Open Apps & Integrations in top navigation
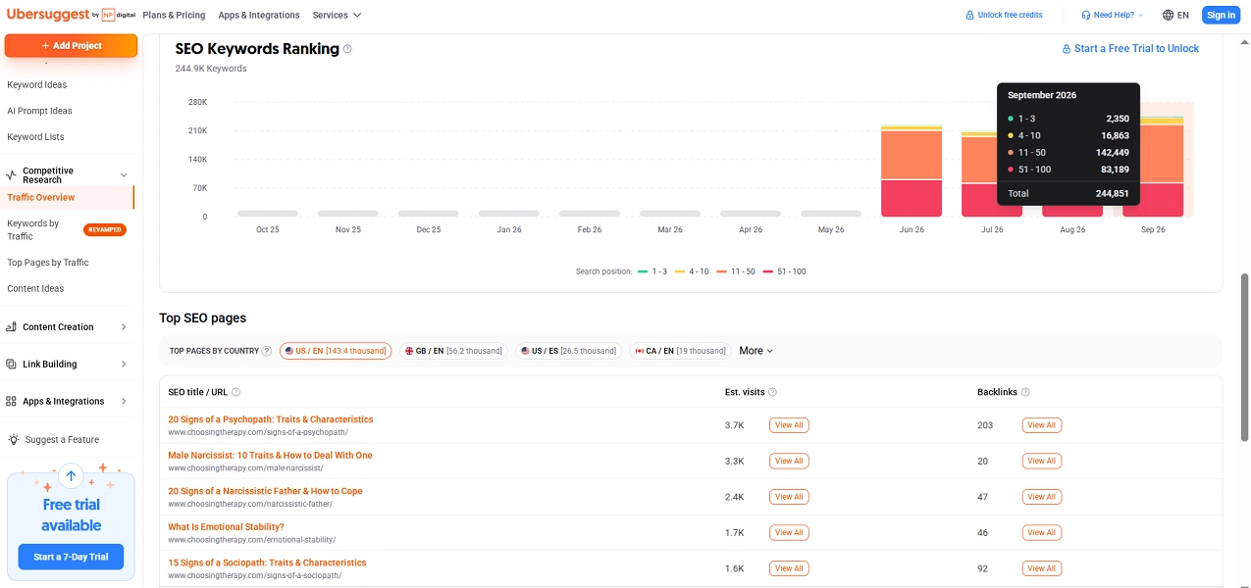 (x=259, y=15)
